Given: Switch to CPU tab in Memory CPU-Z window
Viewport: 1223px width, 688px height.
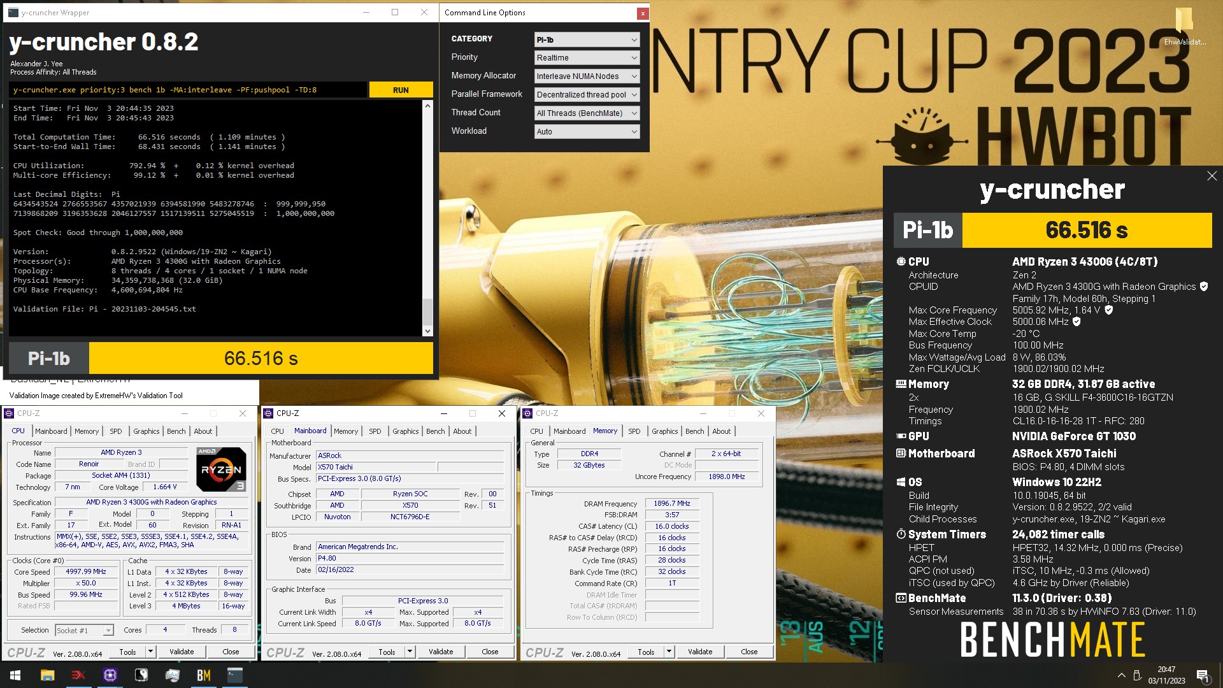Looking at the screenshot, I should [537, 431].
